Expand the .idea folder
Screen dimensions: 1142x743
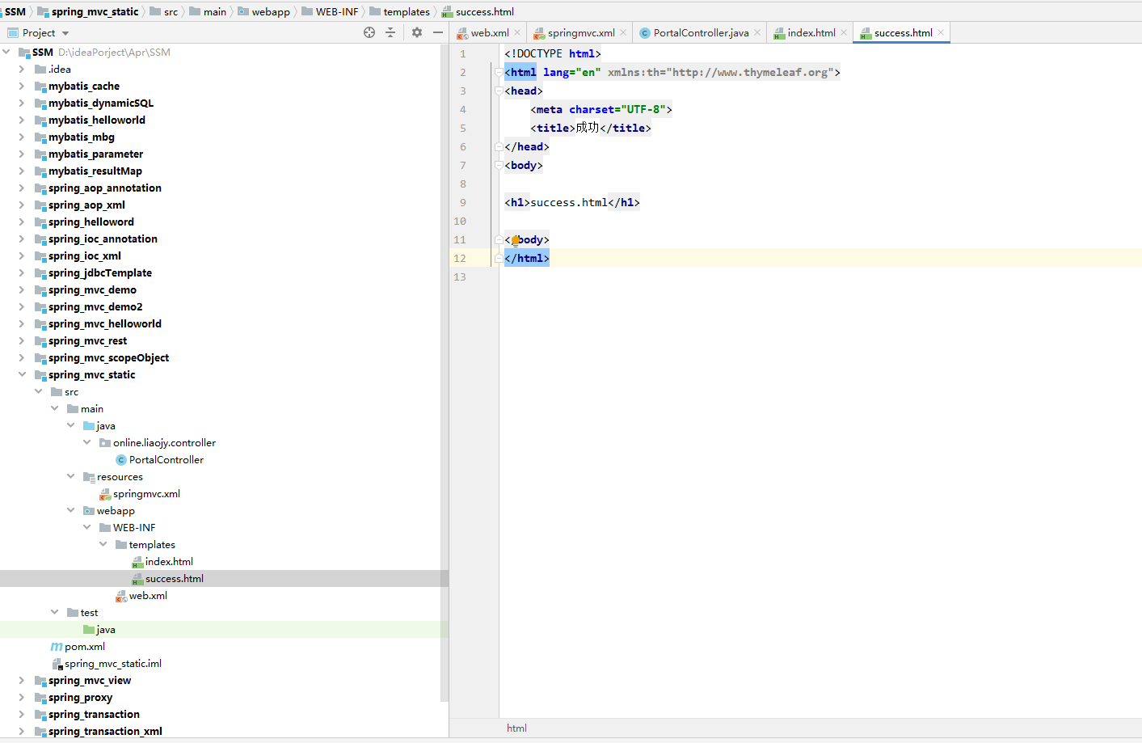(x=22, y=69)
